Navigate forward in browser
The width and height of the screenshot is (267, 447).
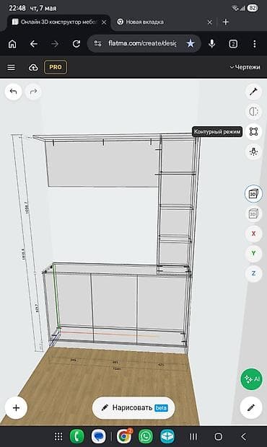click(x=55, y=44)
